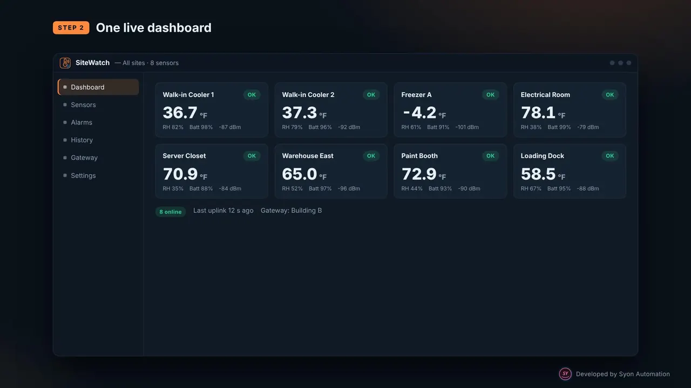Select the Warehouse East card title

click(308, 156)
